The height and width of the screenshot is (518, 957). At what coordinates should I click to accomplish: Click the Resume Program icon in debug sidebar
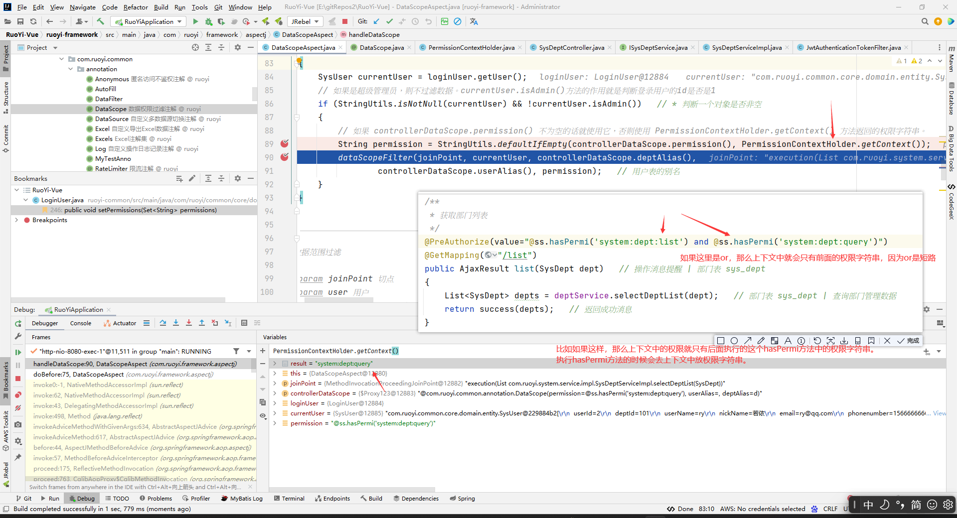coord(18,352)
